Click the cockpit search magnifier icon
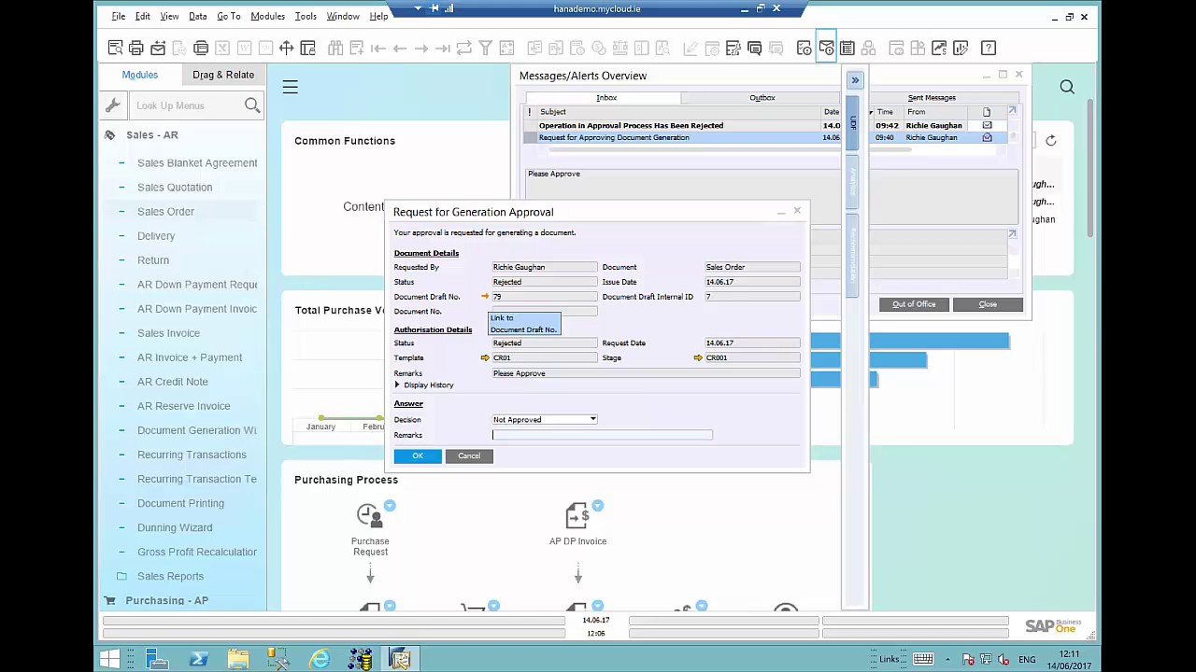This screenshot has height=672, width=1196. [x=1067, y=87]
